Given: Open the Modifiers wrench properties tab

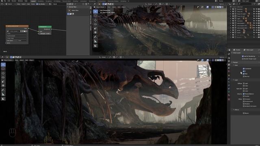Looking at the screenshot, I should coord(229,79).
